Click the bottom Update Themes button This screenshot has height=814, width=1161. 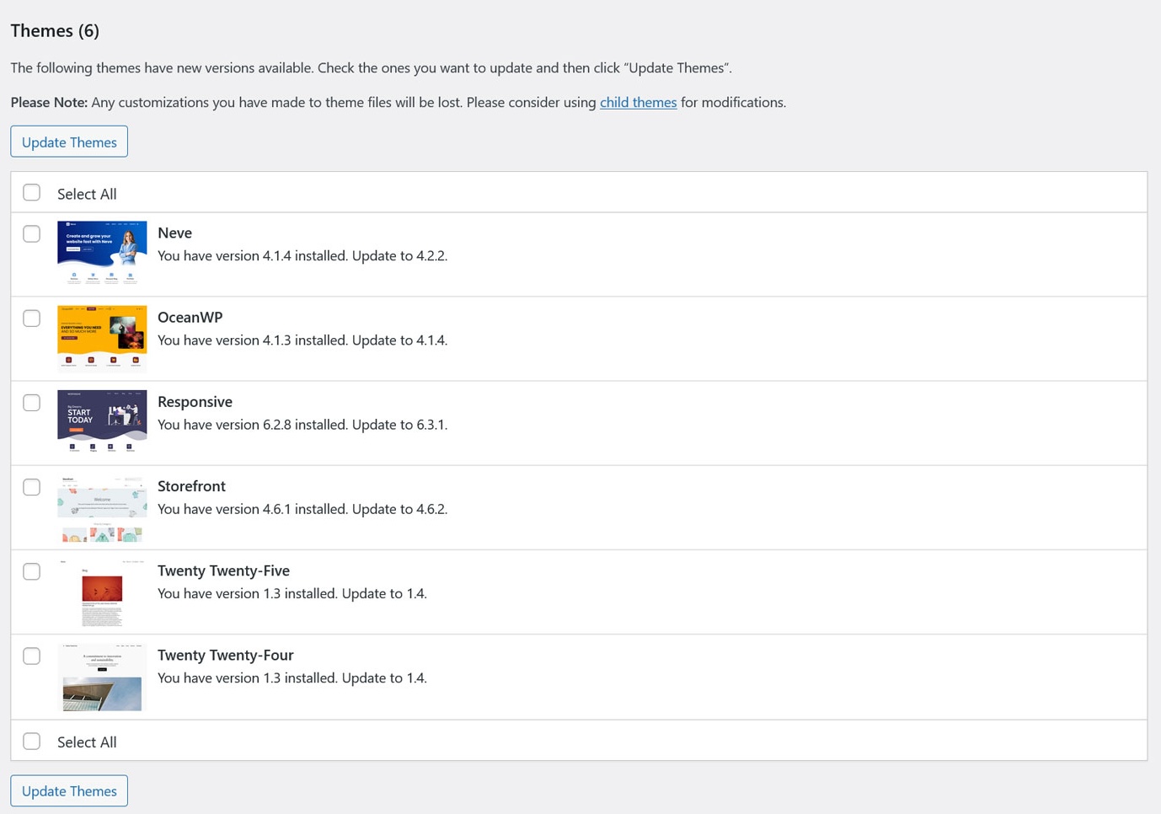68,790
